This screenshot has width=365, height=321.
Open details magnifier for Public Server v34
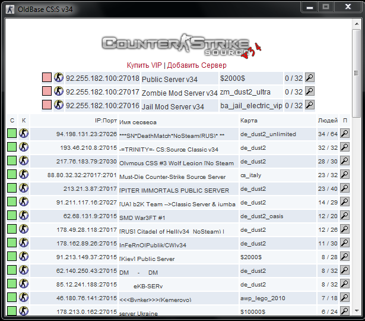coord(310,78)
